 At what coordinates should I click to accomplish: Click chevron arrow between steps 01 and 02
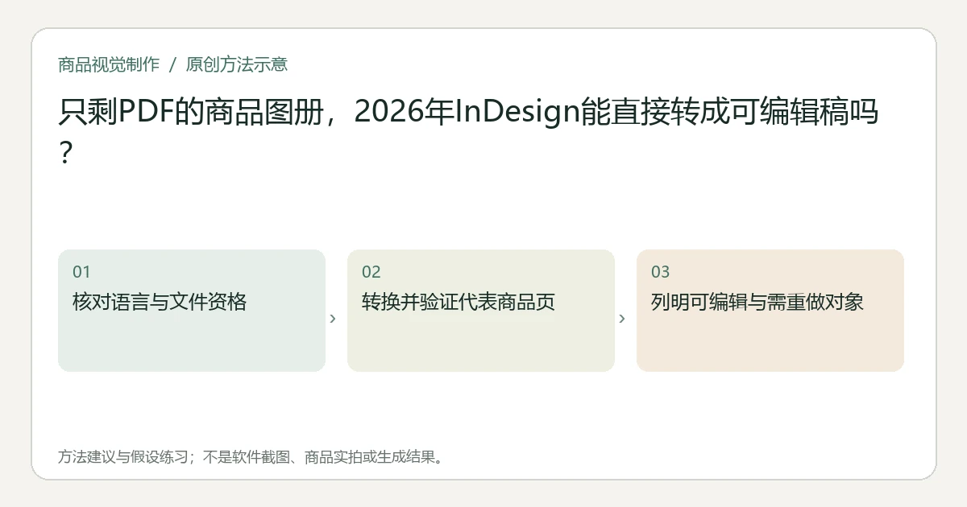click(x=333, y=319)
